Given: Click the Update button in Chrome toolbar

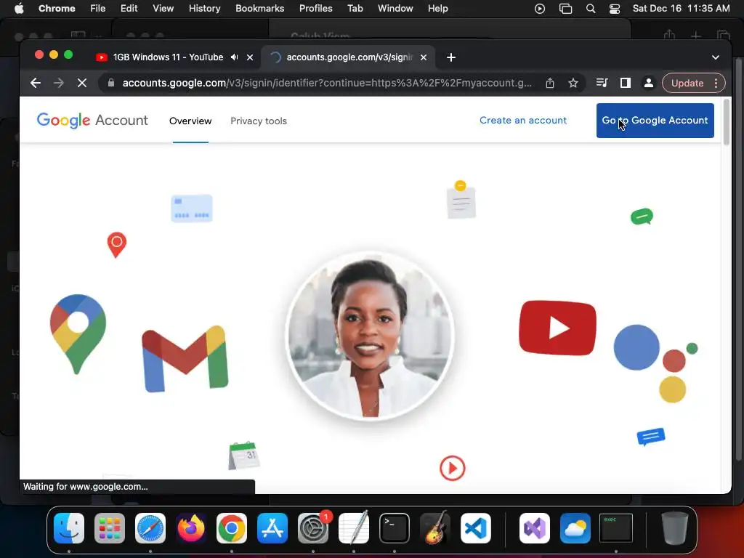Looking at the screenshot, I should [x=687, y=83].
